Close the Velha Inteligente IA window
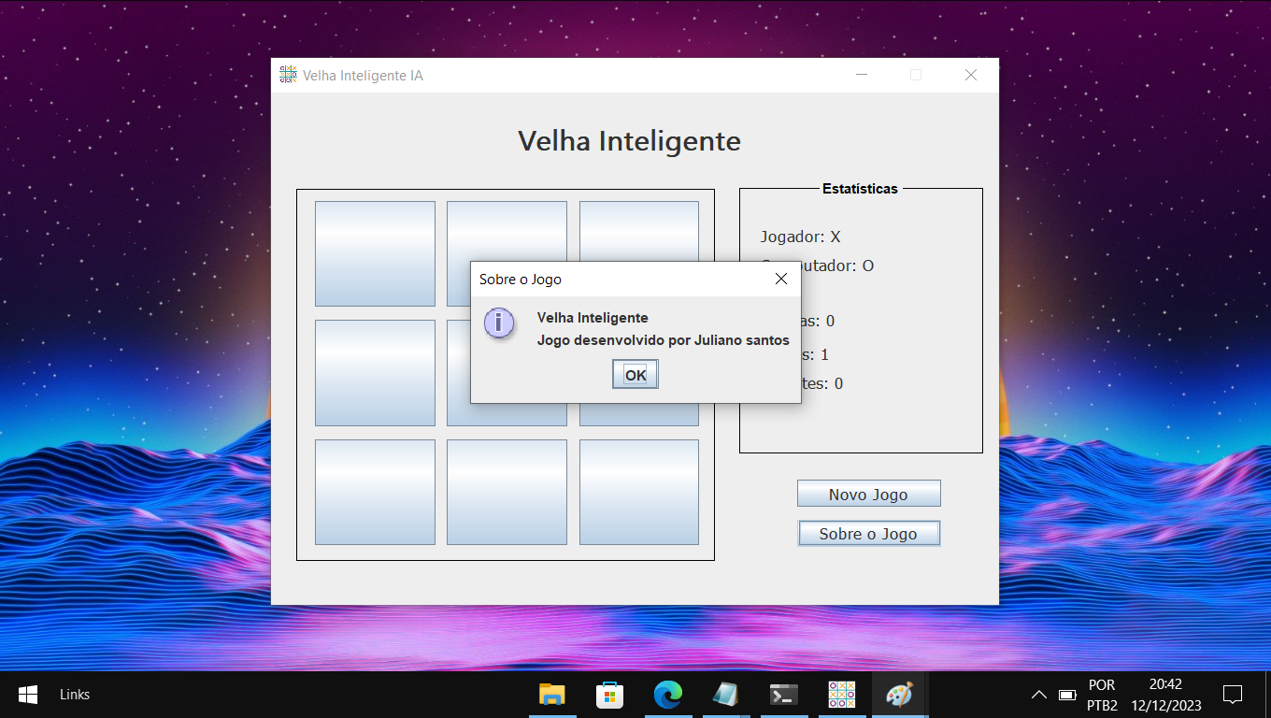This screenshot has height=718, width=1271. click(x=971, y=75)
